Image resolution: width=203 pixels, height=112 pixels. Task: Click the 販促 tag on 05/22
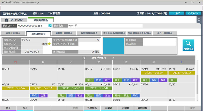click(34, 95)
